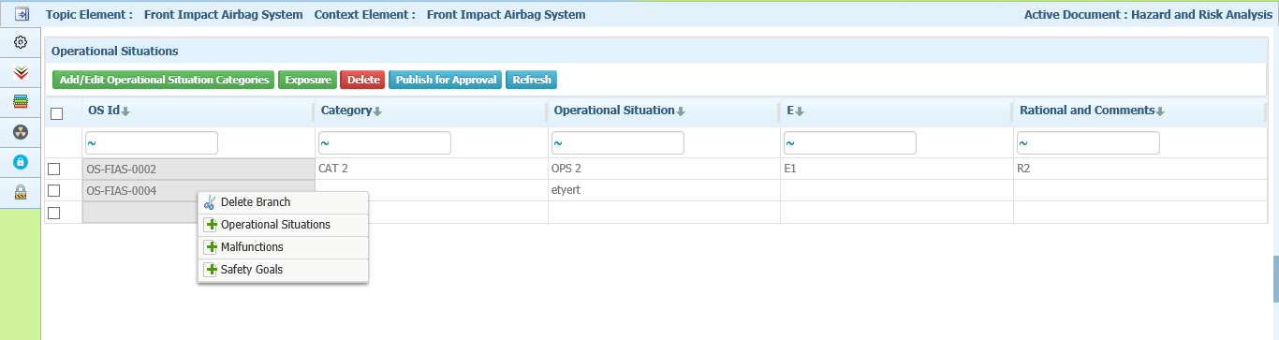This screenshot has width=1279, height=340.
Task: Click the vertical scrollbar thumb at right edge
Action: [1274, 277]
